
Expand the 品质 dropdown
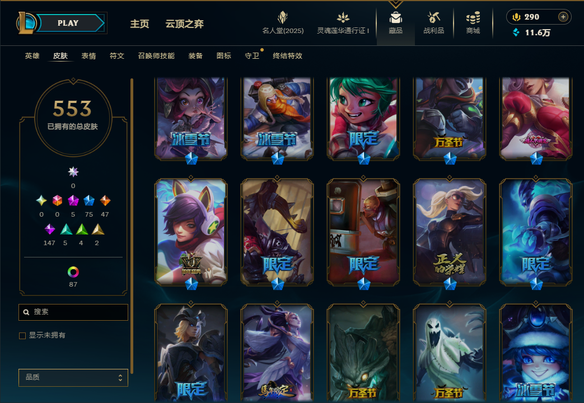click(73, 378)
